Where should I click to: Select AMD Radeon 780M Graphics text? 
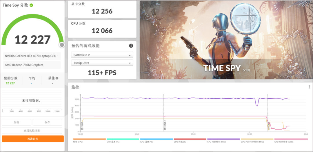[24, 65]
